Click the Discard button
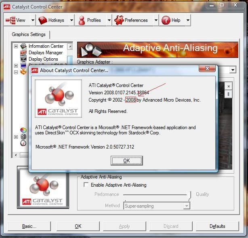Screen dimensions: 248x238 [x=171, y=226]
